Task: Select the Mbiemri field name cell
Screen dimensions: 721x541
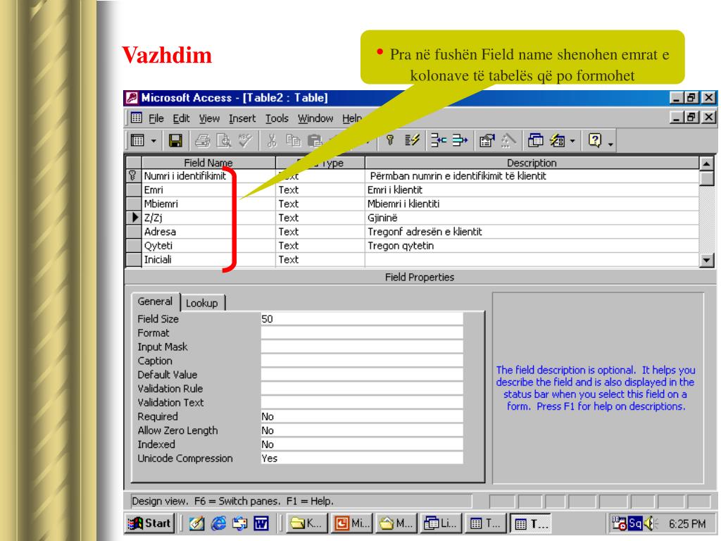Action: point(208,204)
